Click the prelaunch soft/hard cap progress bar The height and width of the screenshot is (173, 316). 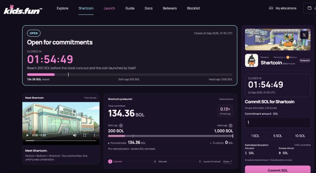(x=171, y=136)
